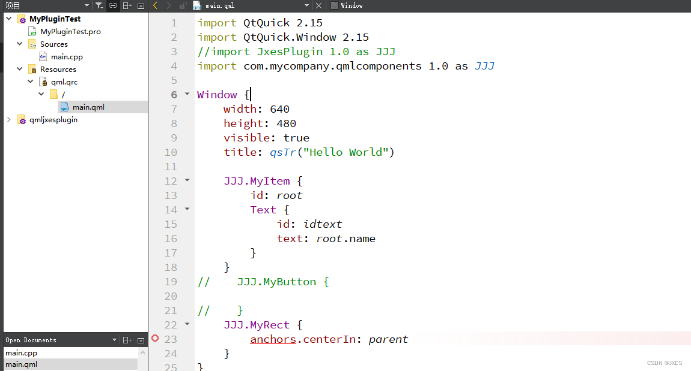Click the qmljxesplugin project icon
This screenshot has height=371, width=691.
point(22,119)
